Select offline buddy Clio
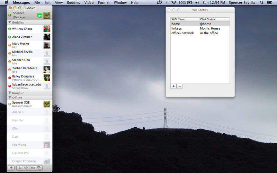277x173 pixels. [29, 128]
